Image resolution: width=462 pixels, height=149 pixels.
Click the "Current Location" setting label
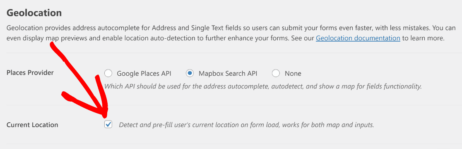[32, 125]
